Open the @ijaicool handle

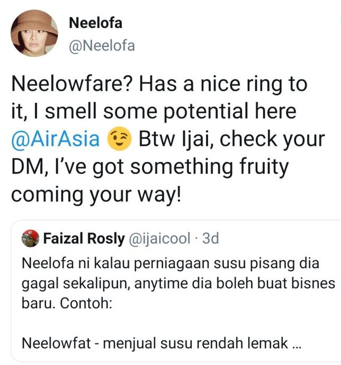pyautogui.click(x=159, y=239)
